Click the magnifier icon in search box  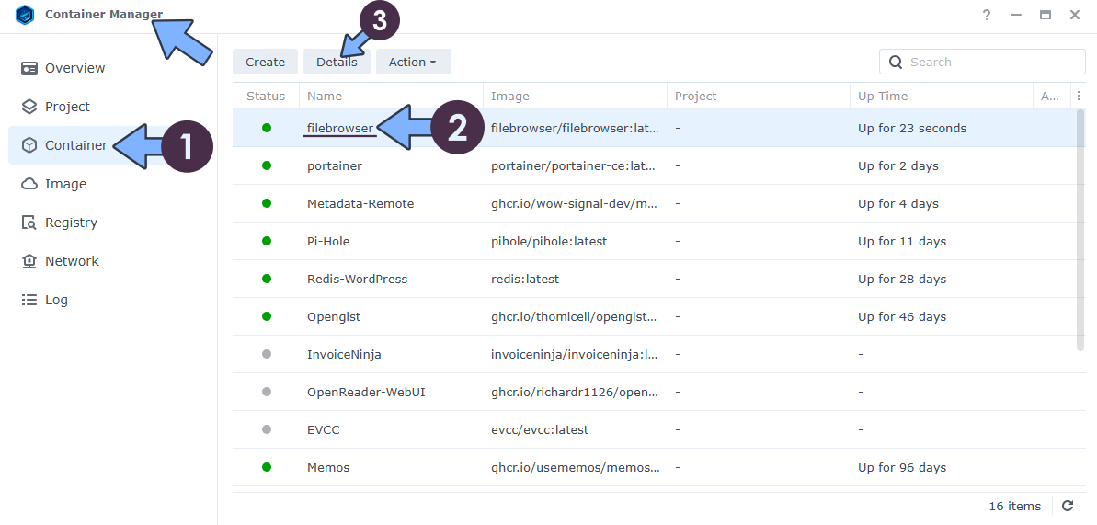tap(896, 62)
